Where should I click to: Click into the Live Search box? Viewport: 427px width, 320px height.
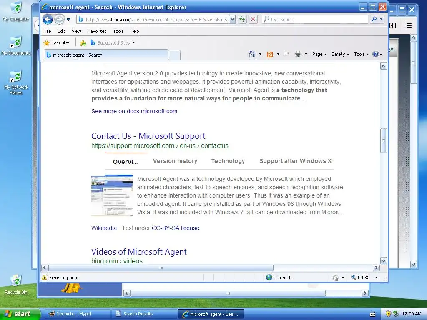click(x=315, y=19)
